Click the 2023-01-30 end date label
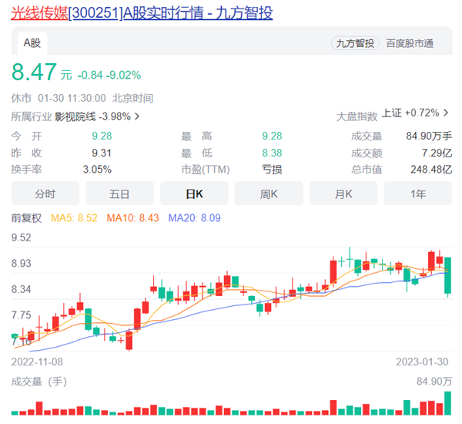Screen dimensions: 462x424 [x=423, y=361]
